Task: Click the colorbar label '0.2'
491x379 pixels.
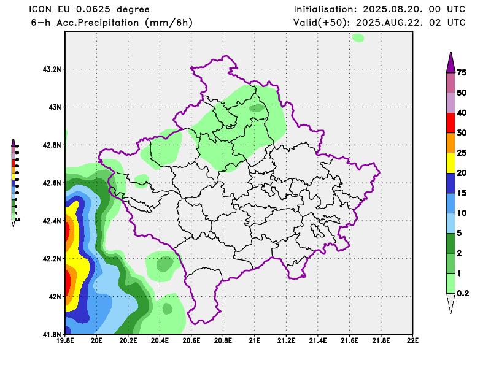Action: coord(463,293)
